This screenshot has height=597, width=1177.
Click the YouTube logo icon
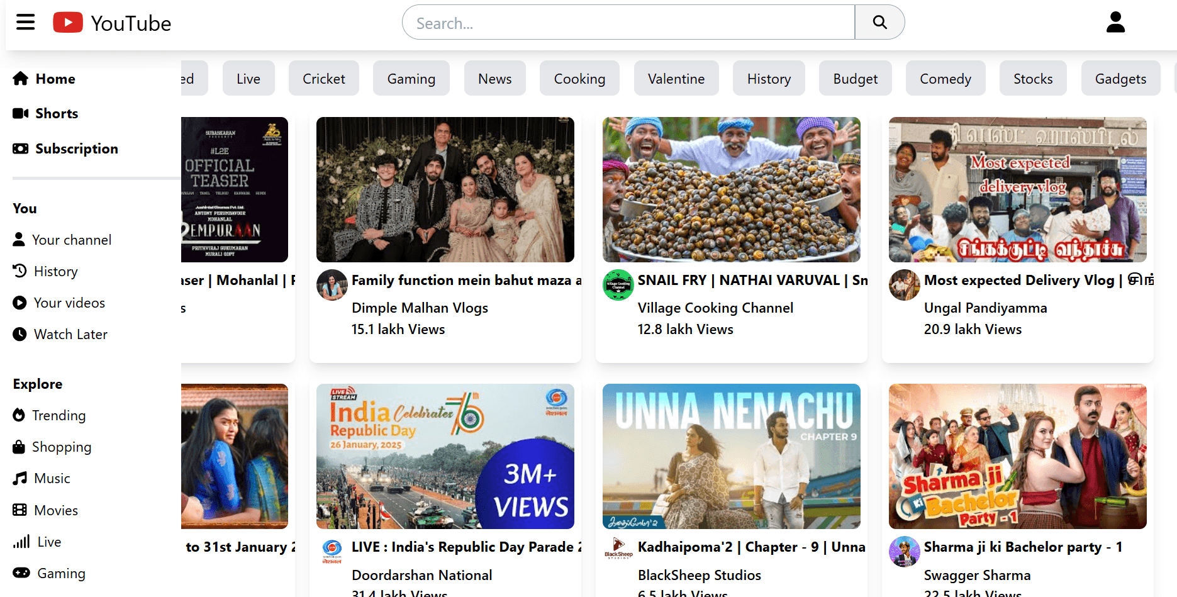tap(68, 23)
